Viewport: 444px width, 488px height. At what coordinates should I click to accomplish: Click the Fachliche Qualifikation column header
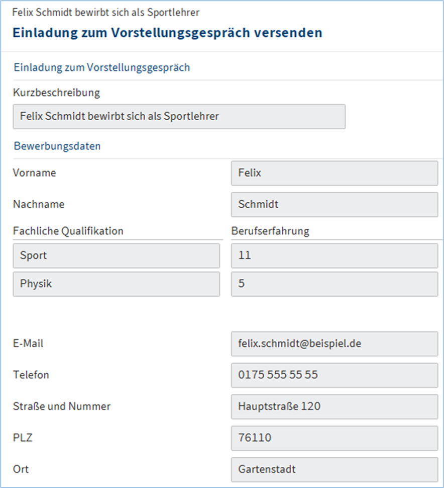click(68, 231)
